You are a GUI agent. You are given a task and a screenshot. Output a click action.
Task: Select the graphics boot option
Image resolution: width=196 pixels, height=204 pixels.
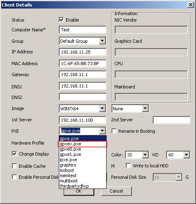pyautogui.click(x=82, y=165)
